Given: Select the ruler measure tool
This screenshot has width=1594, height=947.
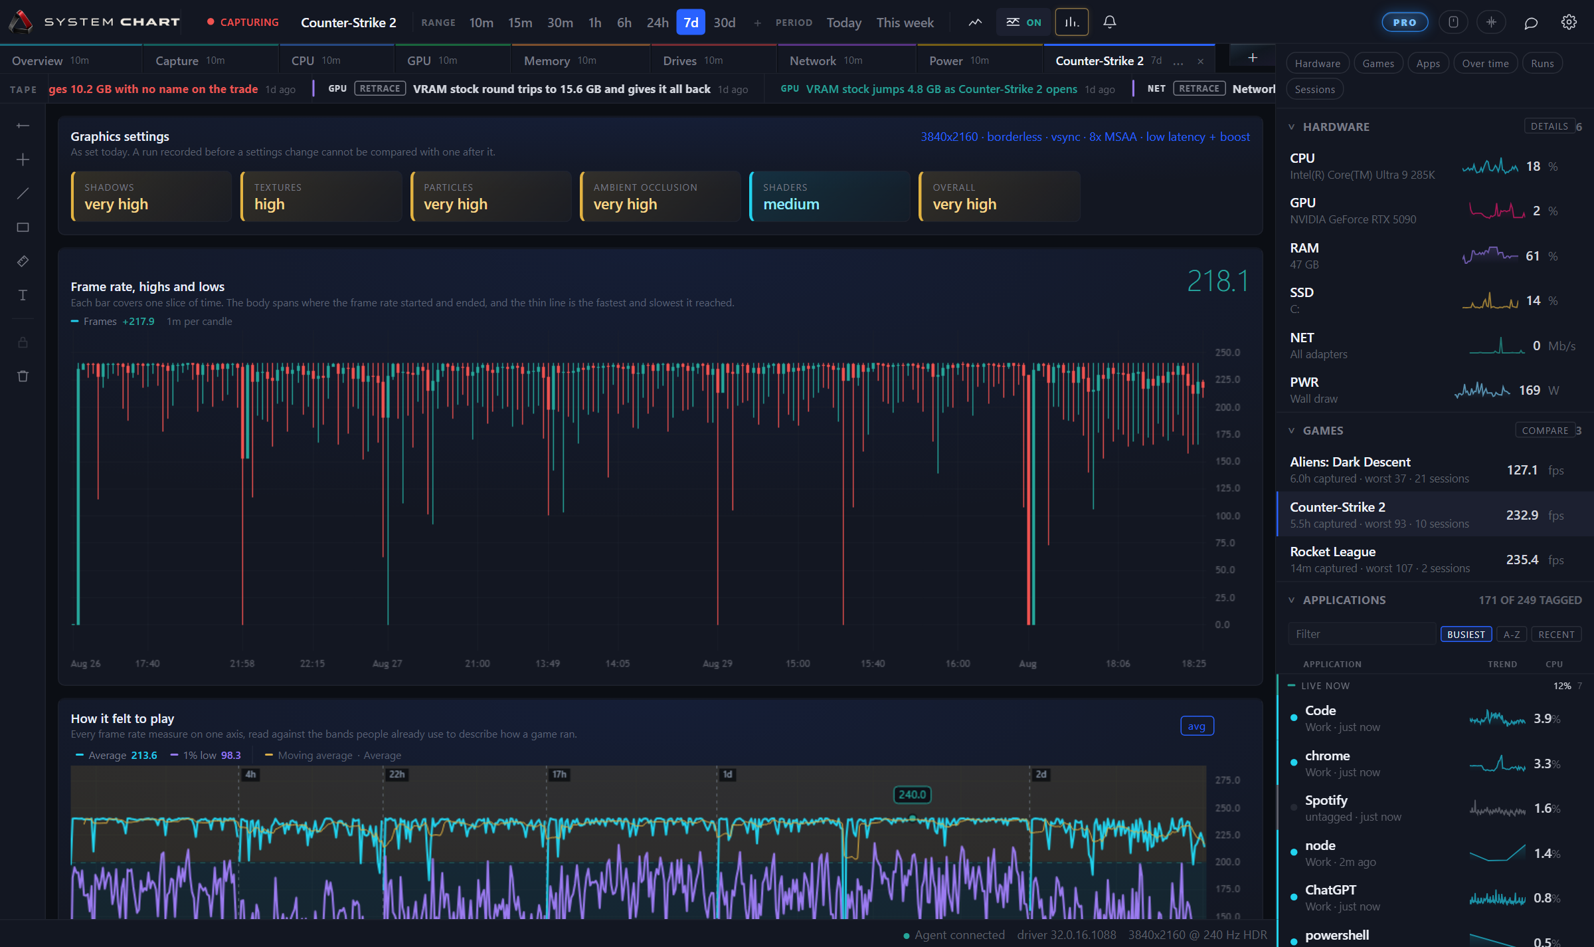Looking at the screenshot, I should pos(23,261).
